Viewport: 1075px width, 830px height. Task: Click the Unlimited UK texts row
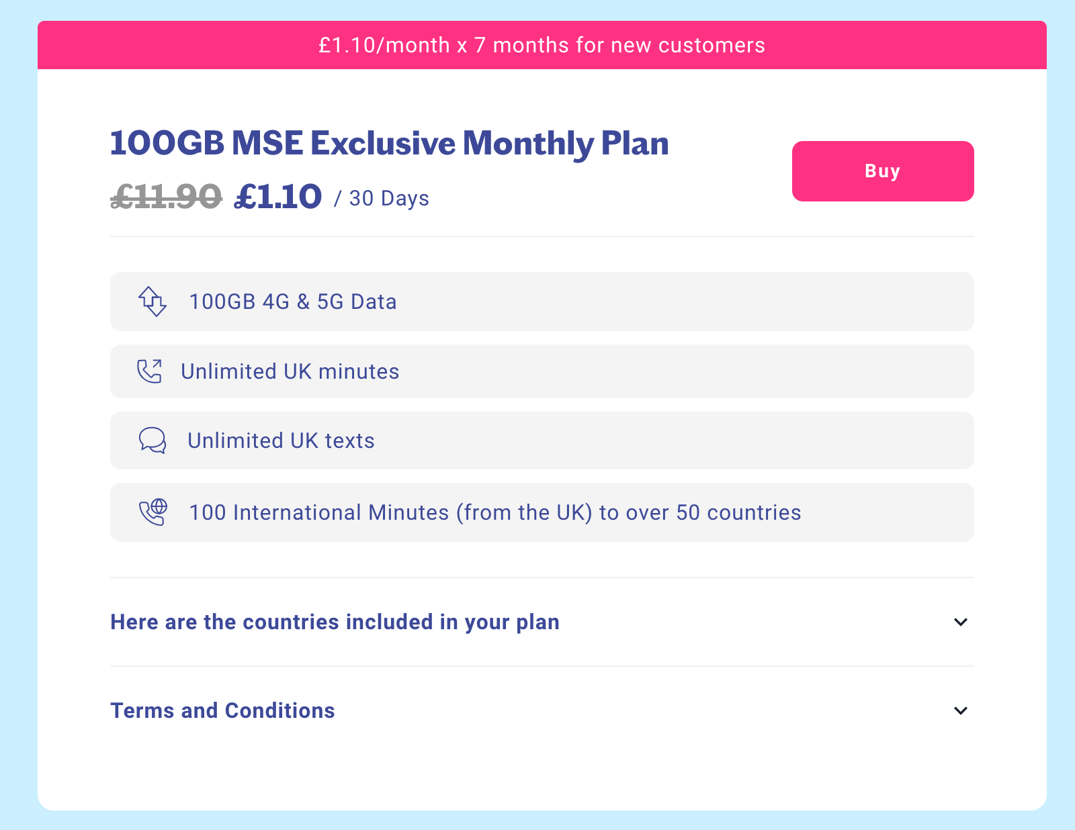pos(542,441)
